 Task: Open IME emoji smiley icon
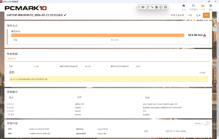(161, 7)
